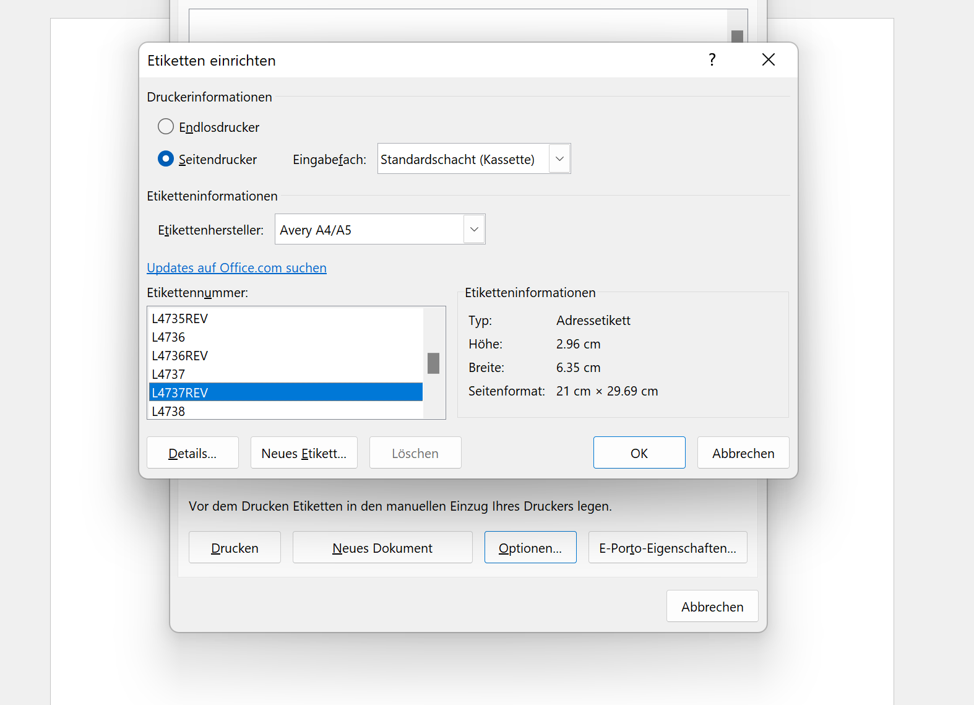This screenshot has height=705, width=974.
Task: Select the L4737 label entry
Action: 168,374
